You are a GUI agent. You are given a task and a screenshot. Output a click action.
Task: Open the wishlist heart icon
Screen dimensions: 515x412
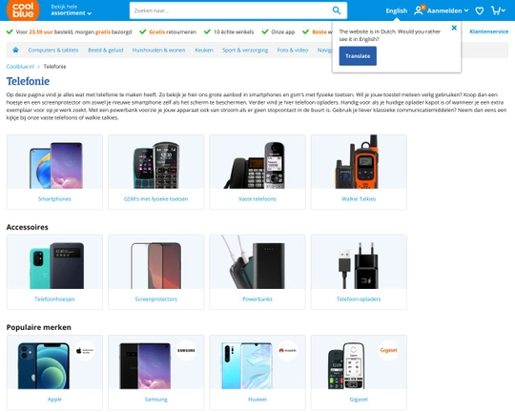tap(479, 10)
